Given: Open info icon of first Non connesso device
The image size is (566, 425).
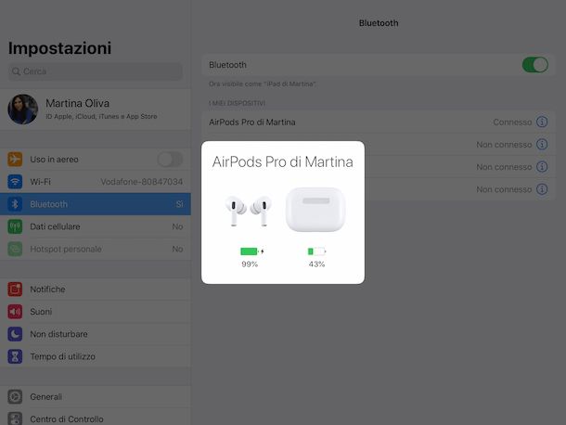Looking at the screenshot, I should pos(542,145).
